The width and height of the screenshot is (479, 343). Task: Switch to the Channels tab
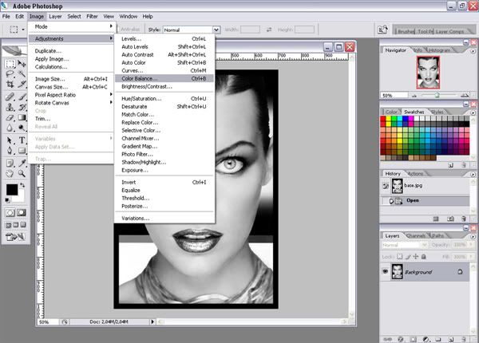click(416, 235)
